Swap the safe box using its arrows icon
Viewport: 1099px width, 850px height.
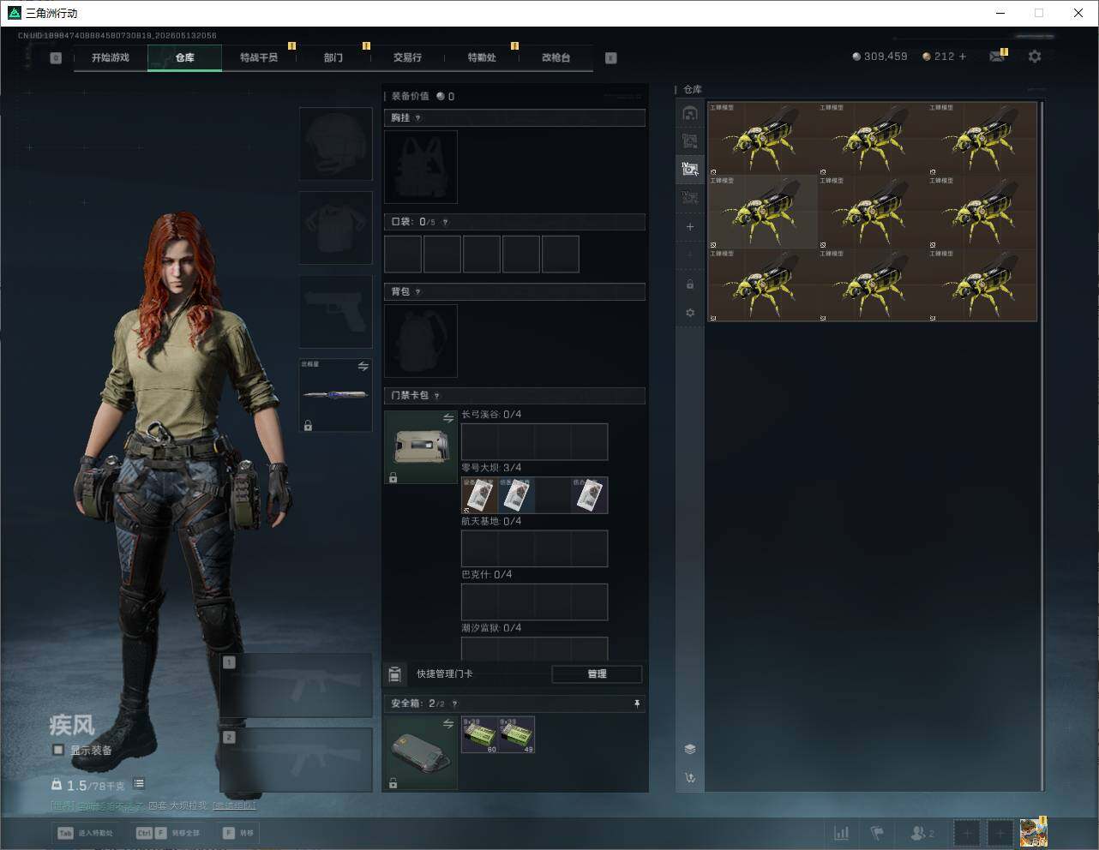(448, 724)
